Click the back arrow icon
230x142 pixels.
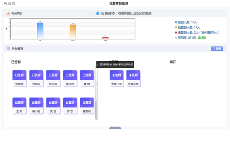(5, 4)
